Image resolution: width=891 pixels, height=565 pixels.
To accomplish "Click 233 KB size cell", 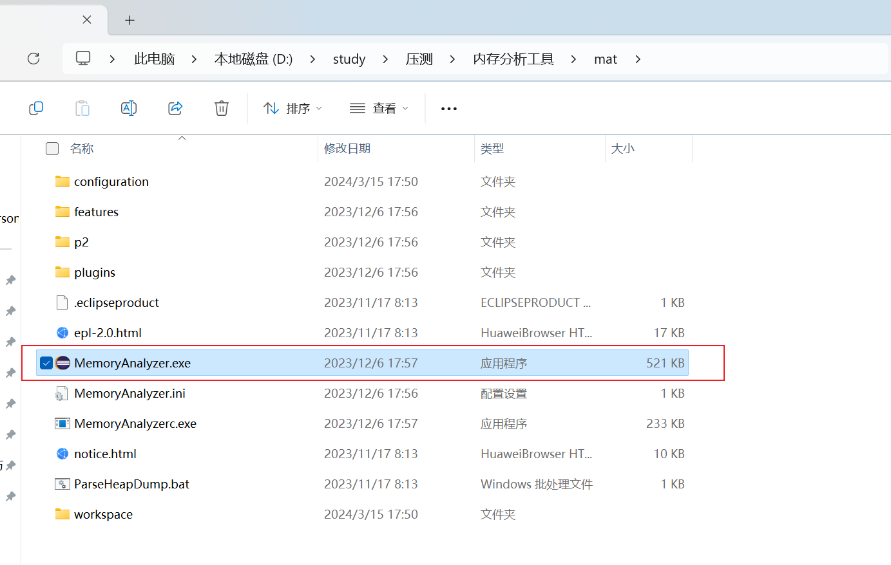I will pyautogui.click(x=666, y=423).
